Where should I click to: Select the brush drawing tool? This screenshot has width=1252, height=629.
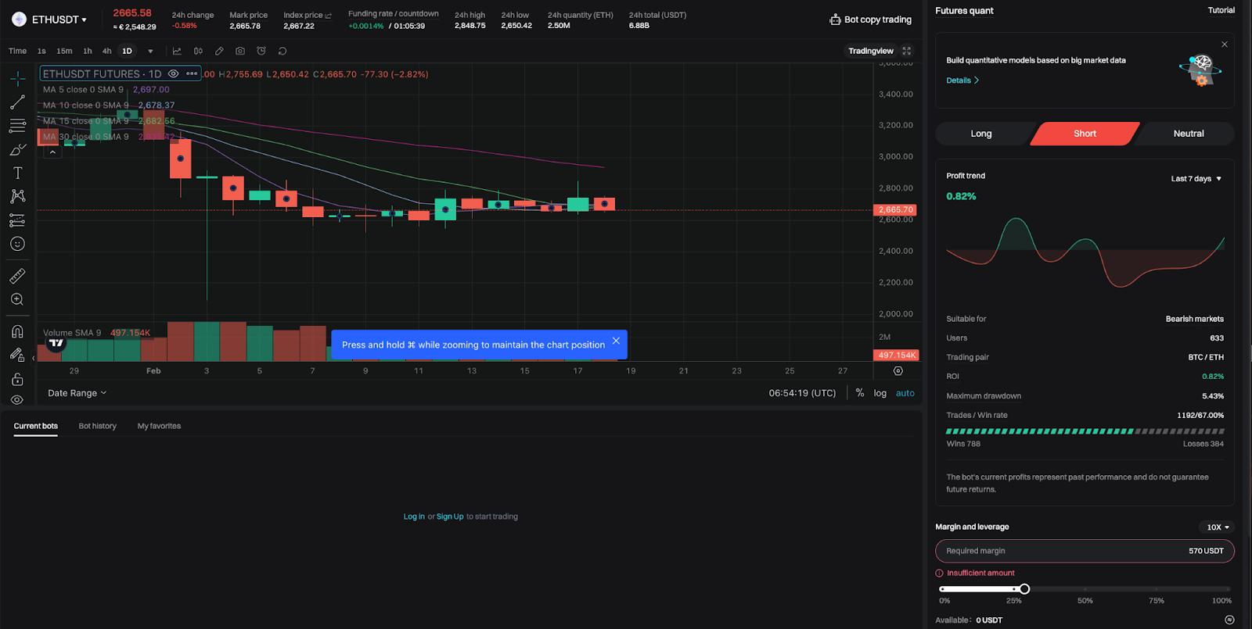coord(17,149)
